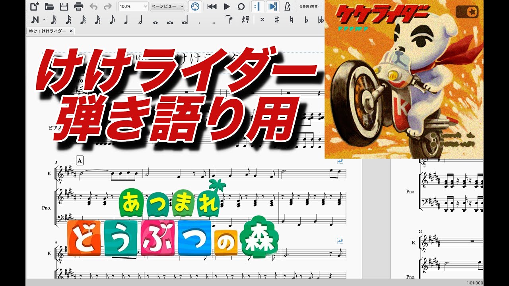This screenshot has width=509, height=286.
Task: Apply a sharp accidental
Action: coord(277,20)
